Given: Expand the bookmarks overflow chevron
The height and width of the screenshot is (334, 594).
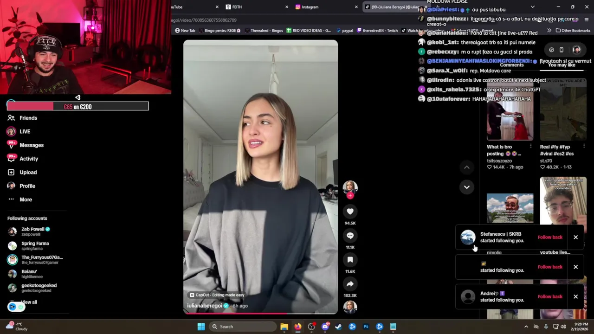Looking at the screenshot, I should click(x=549, y=31).
